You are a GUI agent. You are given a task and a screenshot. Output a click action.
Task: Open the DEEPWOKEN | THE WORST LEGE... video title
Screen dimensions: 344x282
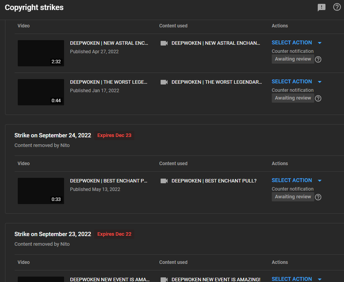point(108,82)
